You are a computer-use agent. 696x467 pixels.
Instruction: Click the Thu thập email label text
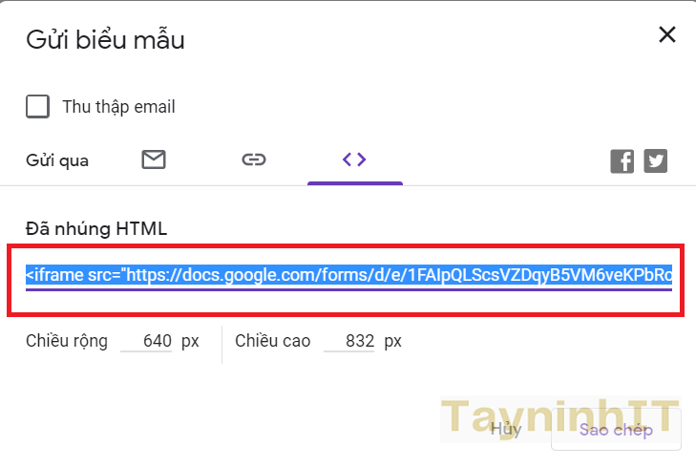[118, 107]
